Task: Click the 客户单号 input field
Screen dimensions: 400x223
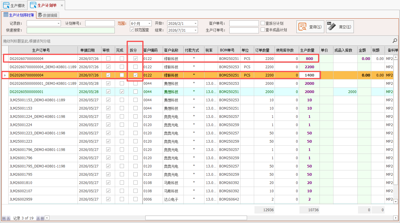Action: coord(244,23)
